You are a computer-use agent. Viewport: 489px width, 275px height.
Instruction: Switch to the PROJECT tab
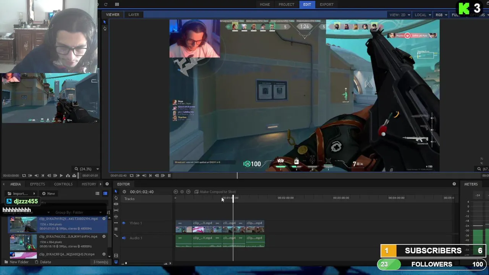[x=286, y=5]
